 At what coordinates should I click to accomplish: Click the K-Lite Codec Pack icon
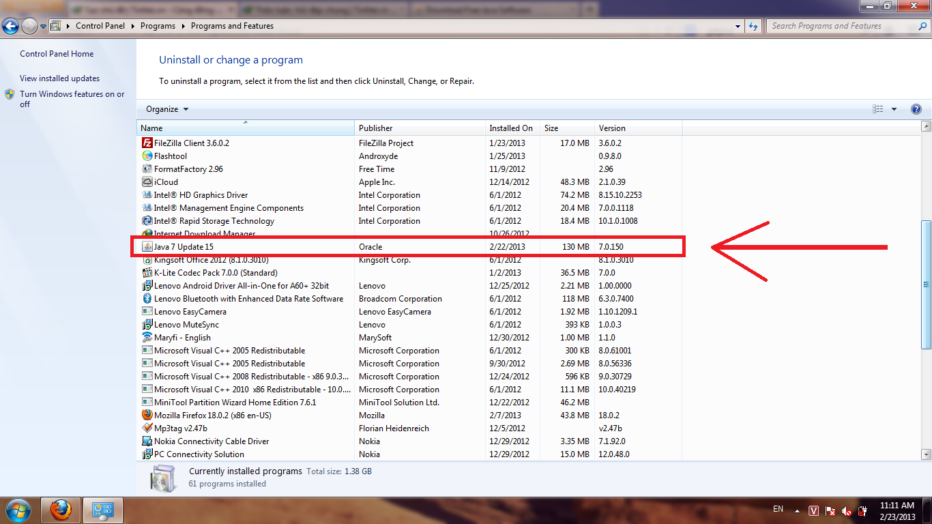pyautogui.click(x=147, y=273)
